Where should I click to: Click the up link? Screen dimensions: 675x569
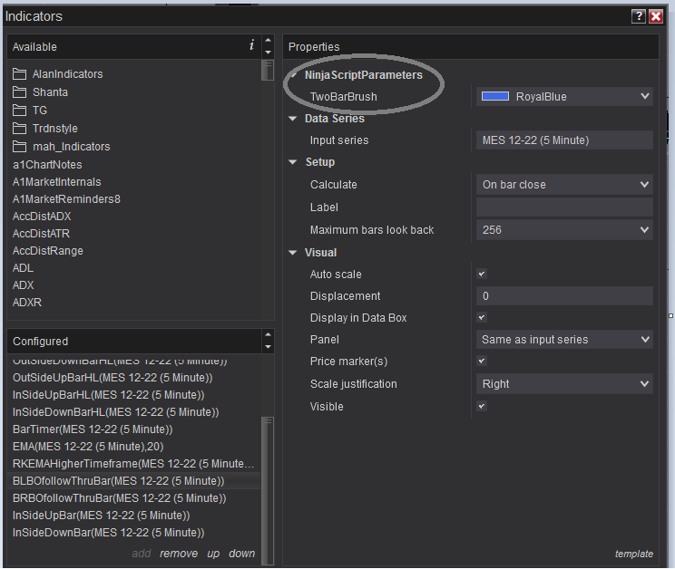click(x=213, y=554)
